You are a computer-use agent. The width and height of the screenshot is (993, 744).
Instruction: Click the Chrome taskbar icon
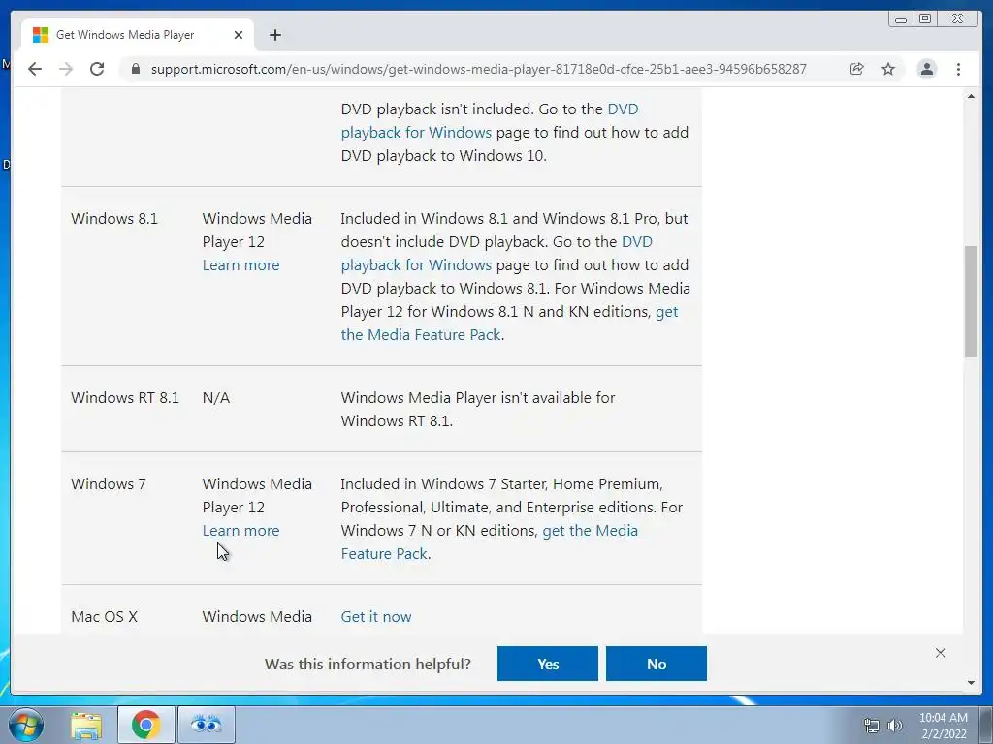pyautogui.click(x=145, y=725)
